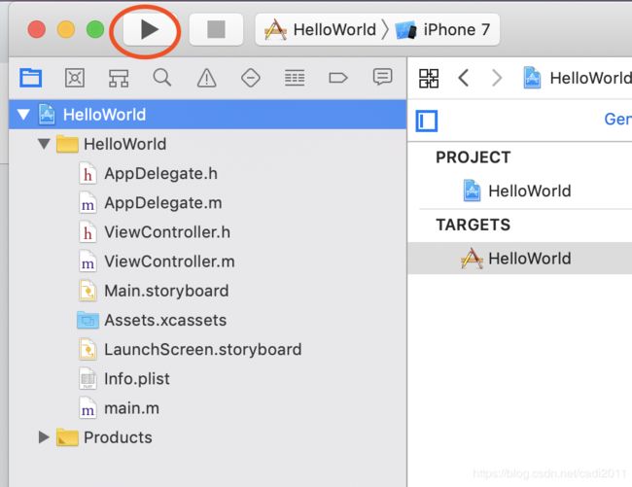The width and height of the screenshot is (632, 487).
Task: Open ViewController.h
Action: click(155, 232)
